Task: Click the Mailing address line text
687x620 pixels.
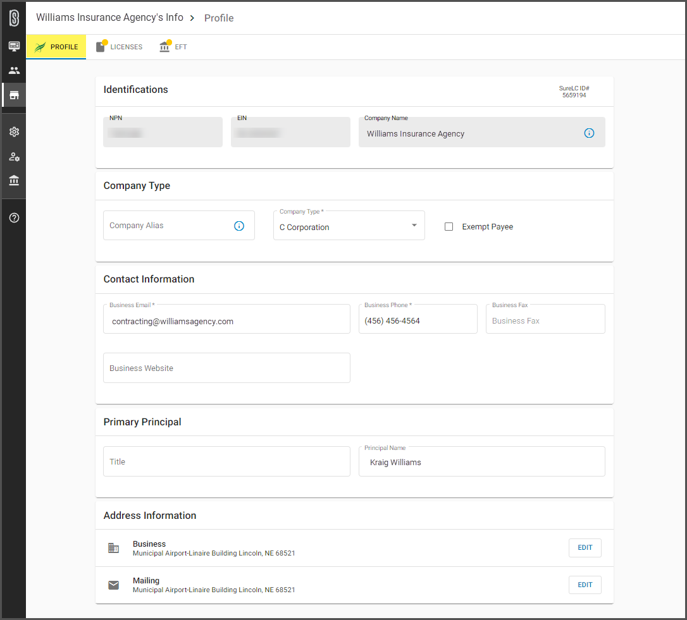Action: [x=214, y=590]
